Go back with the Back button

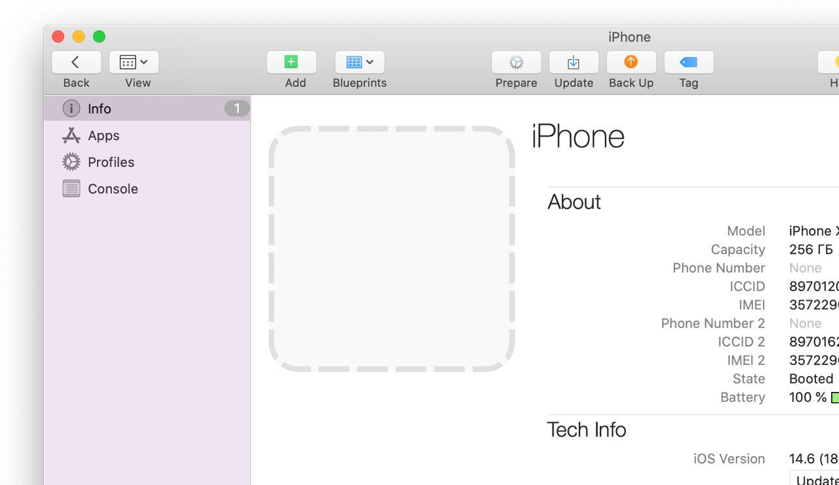(76, 62)
